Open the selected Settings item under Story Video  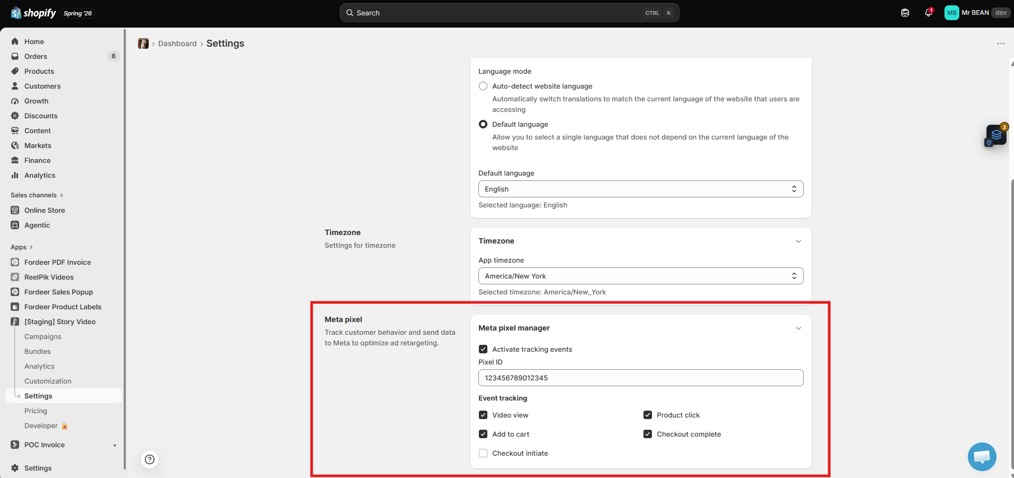pos(64,396)
